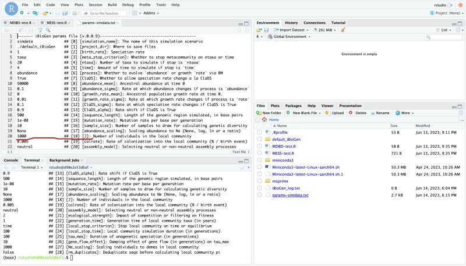Toggle the select-all checkbox beside Home
The image size is (466, 266).
tap(257, 120)
